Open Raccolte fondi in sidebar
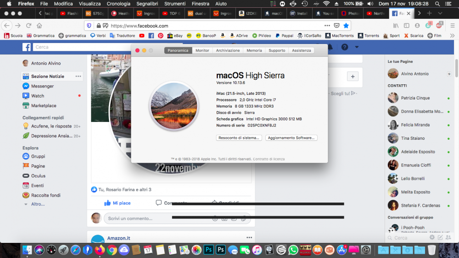Image resolution: width=459 pixels, height=258 pixels. (41, 195)
